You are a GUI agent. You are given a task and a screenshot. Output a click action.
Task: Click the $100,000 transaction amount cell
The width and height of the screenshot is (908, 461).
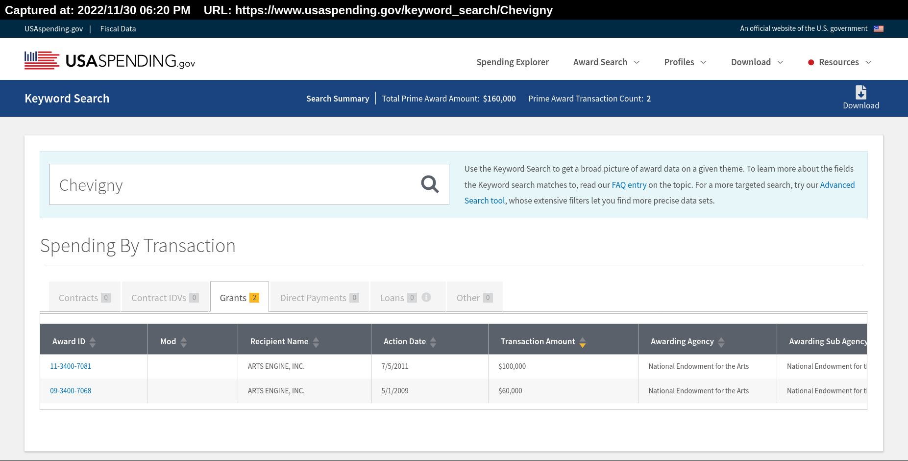tap(564, 366)
